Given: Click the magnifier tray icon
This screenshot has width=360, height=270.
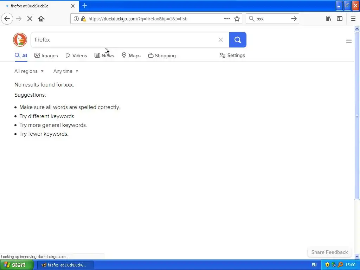Looking at the screenshot, I should pos(340,265).
